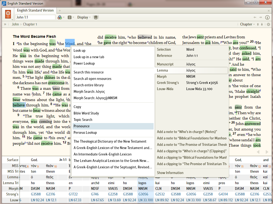273x204 pixels.
Task: Click the heading The Word Became Flesh
Action: click(x=35, y=36)
